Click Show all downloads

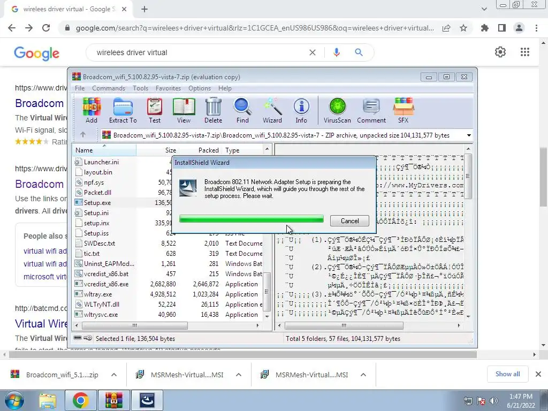(x=507, y=374)
